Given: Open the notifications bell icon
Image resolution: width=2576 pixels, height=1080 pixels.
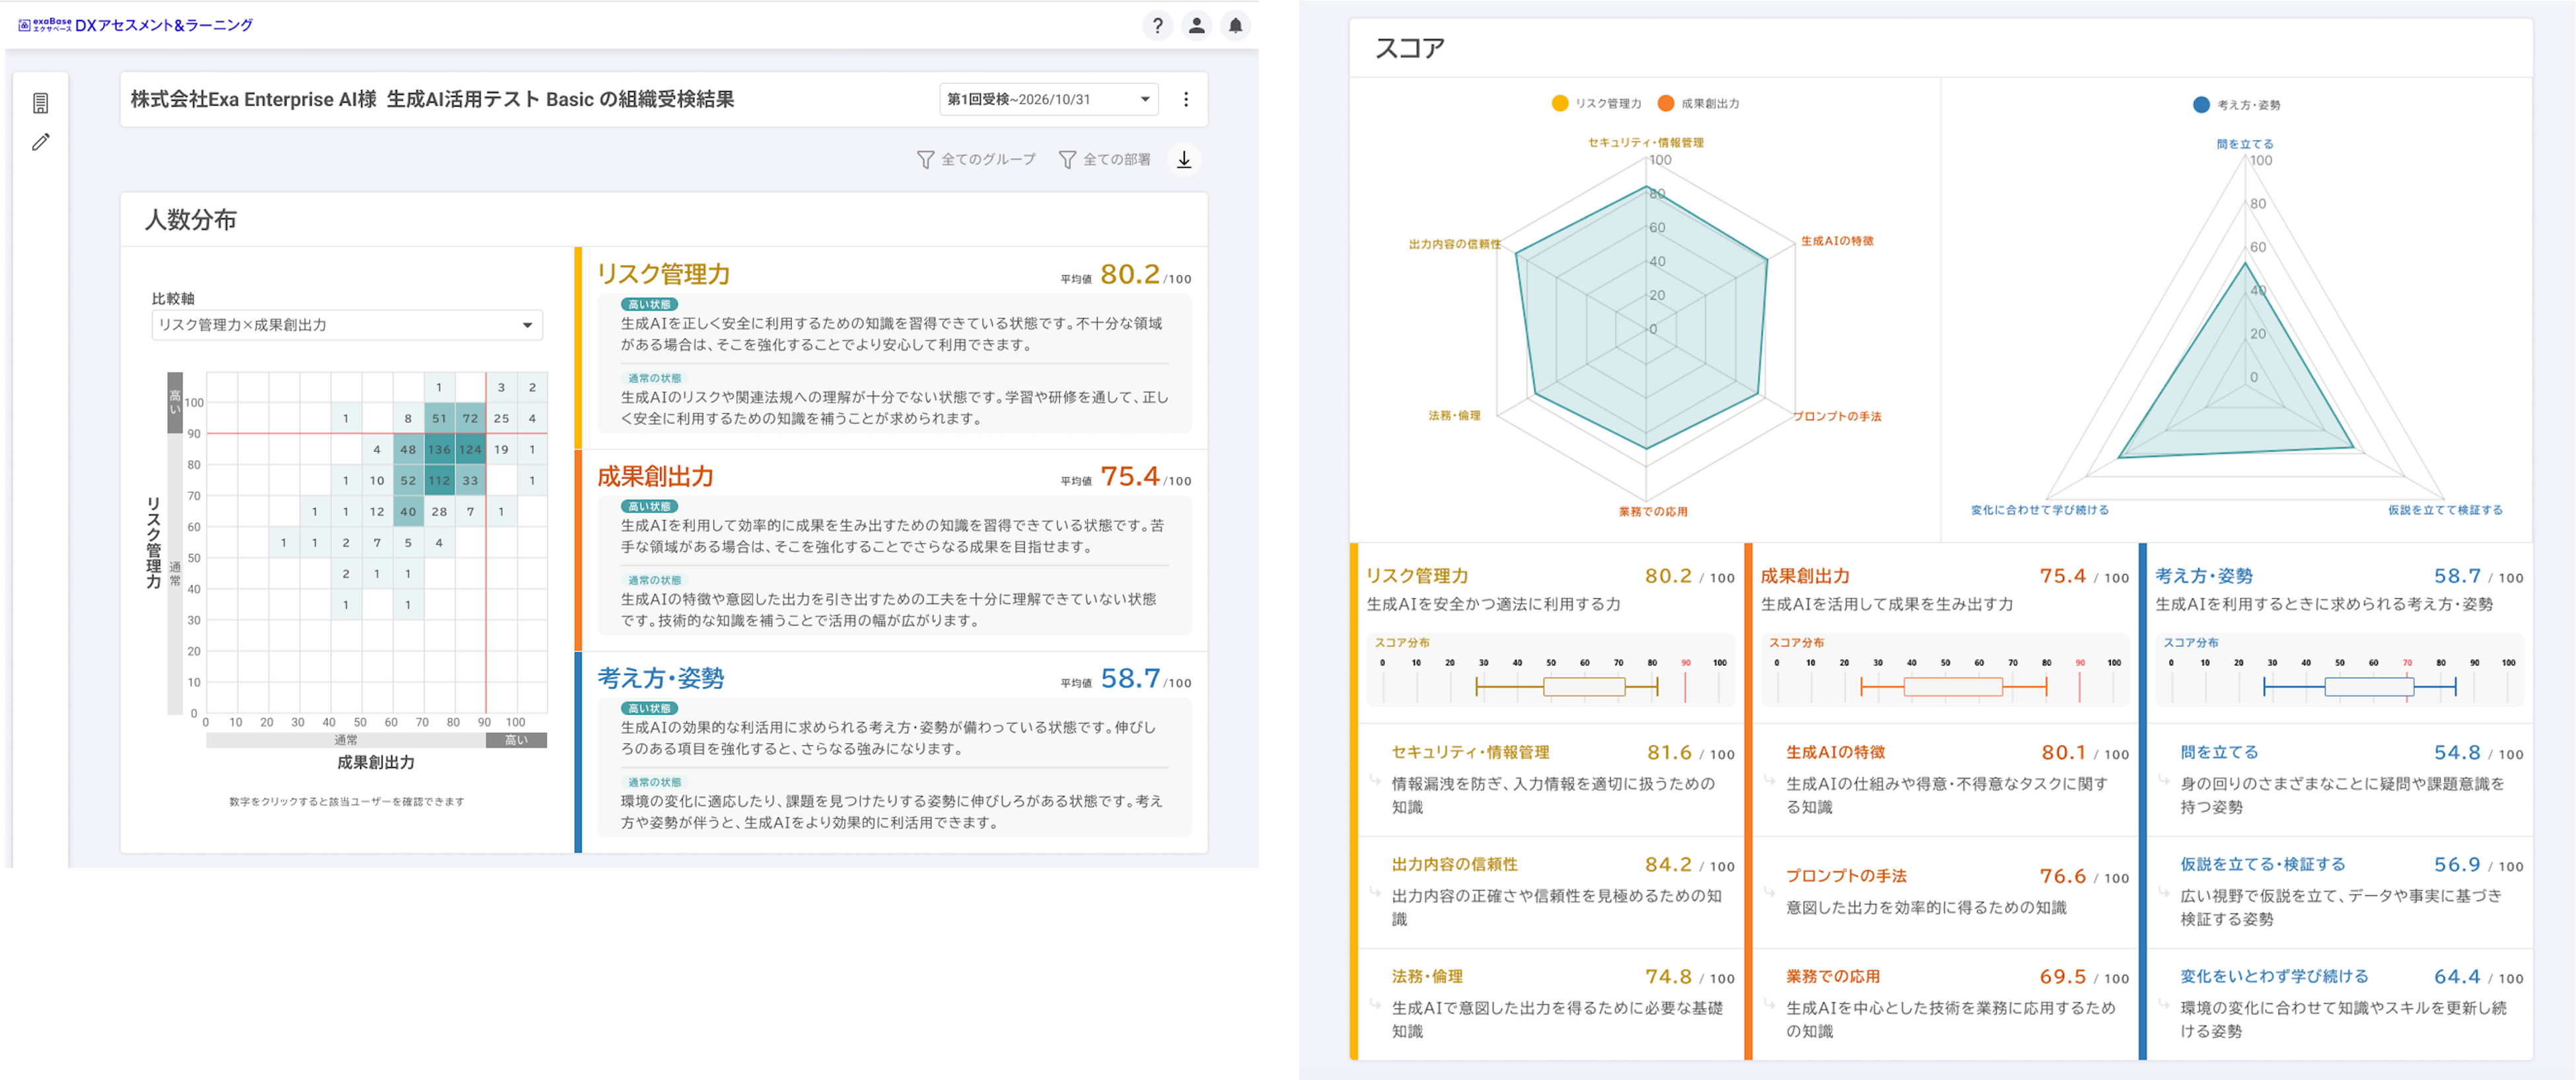Looking at the screenshot, I should [x=1235, y=26].
